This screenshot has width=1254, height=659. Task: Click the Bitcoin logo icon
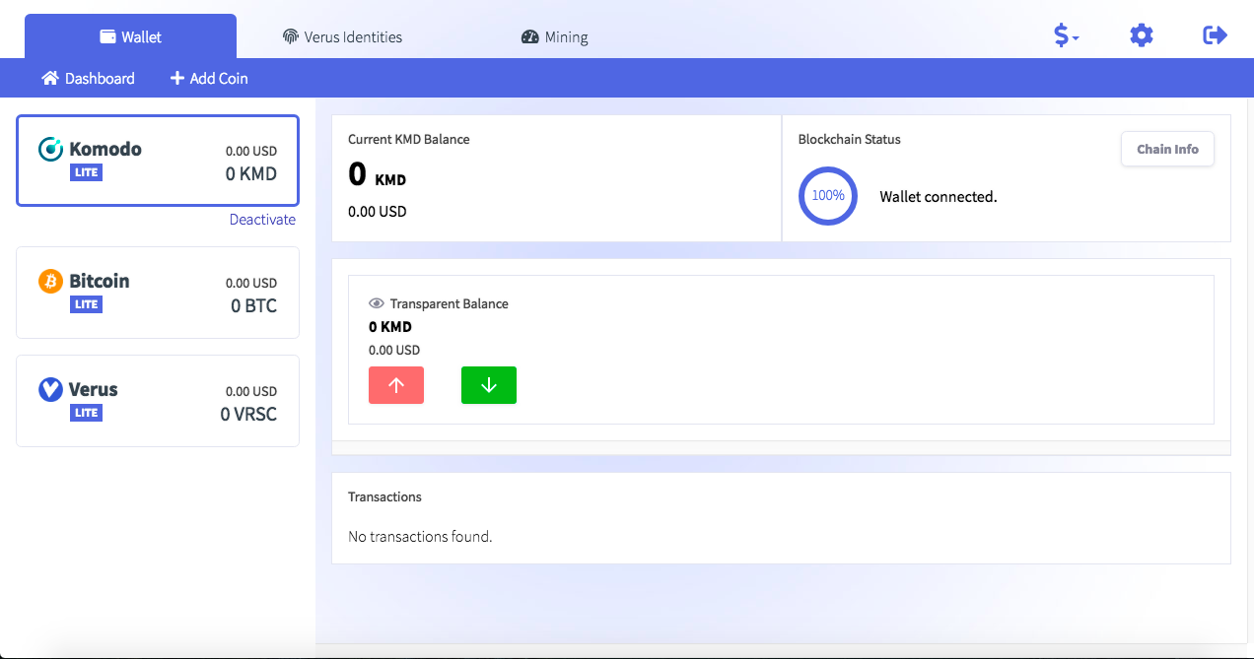coord(50,281)
